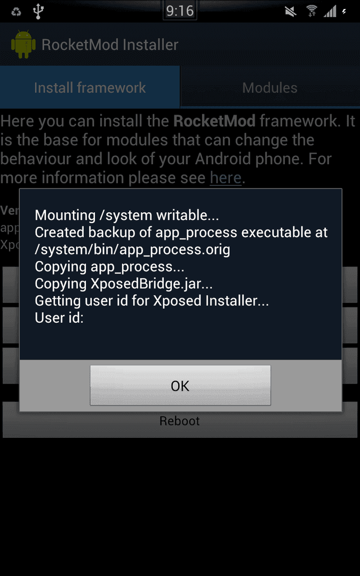This screenshot has height=576, width=360.
Task: Tap the "Copying XposedBridge.jar..." log line
Action: coord(124,284)
